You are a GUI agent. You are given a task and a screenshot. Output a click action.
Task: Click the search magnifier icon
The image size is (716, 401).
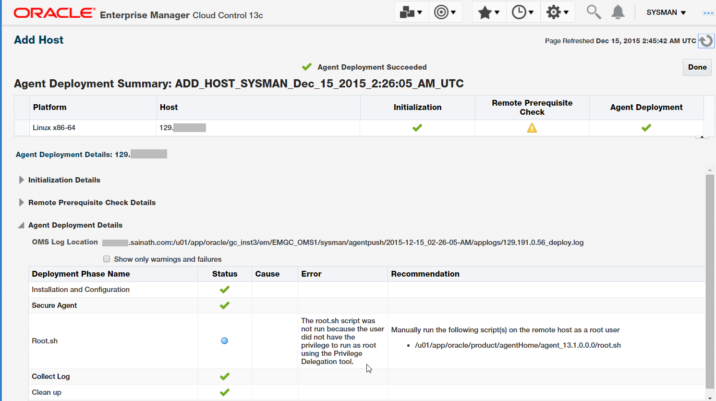(594, 12)
